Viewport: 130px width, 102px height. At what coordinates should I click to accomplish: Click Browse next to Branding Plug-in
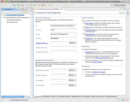(73, 43)
